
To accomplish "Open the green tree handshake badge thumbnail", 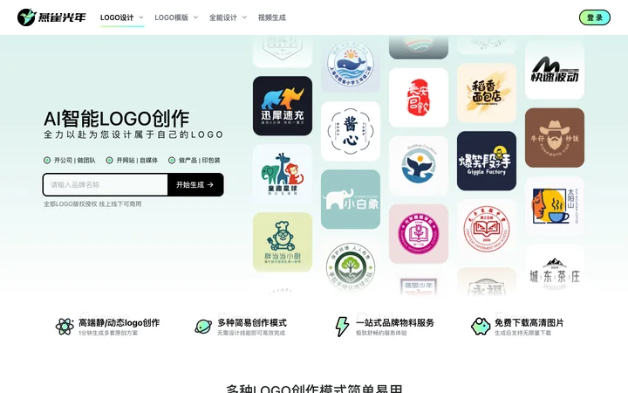I will tap(351, 266).
